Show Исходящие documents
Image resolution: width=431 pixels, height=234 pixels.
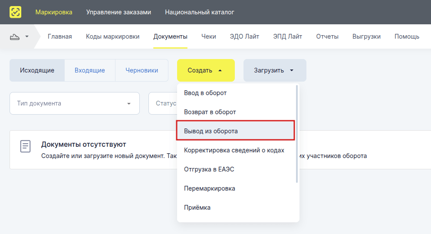[37, 70]
